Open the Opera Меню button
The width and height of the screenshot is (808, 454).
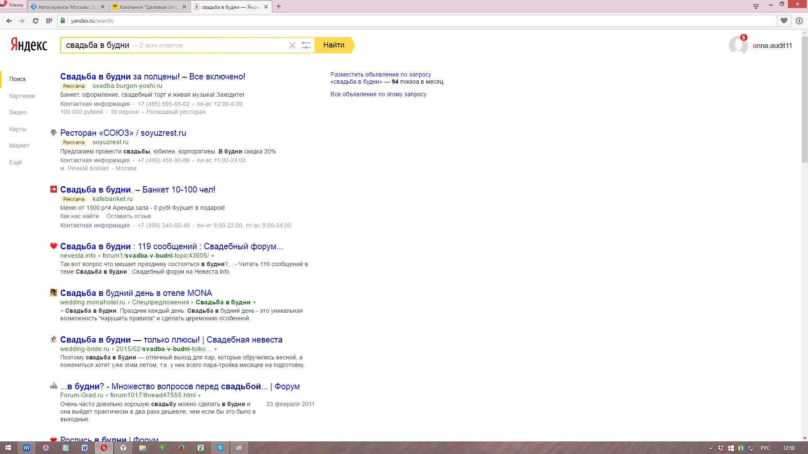13,5
